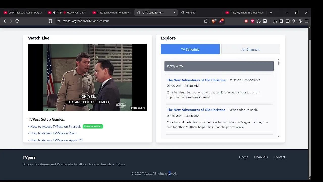Click the page vertical scrollbar thumb
The image size is (323, 182).
coord(310,108)
